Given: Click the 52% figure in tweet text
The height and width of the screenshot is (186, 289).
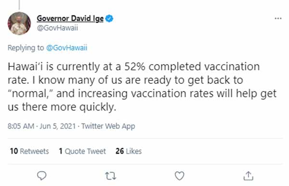Looking at the screenshot, I should click(135, 66).
